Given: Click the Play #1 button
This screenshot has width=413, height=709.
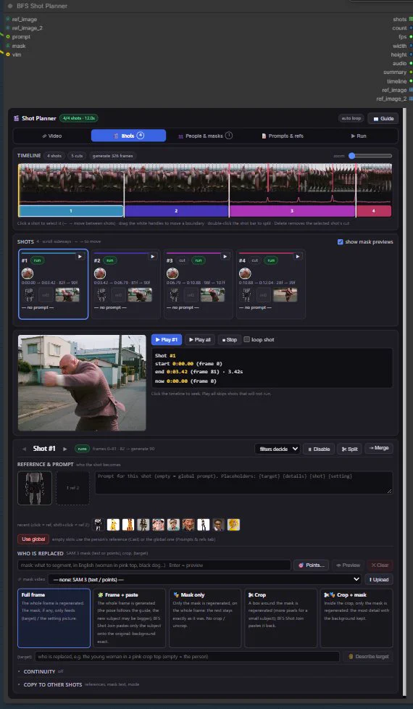Looking at the screenshot, I should [x=167, y=339].
